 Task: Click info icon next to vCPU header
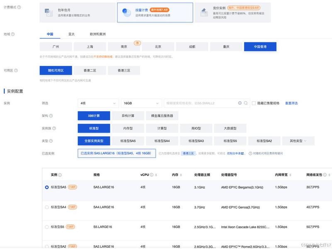coord(151,175)
